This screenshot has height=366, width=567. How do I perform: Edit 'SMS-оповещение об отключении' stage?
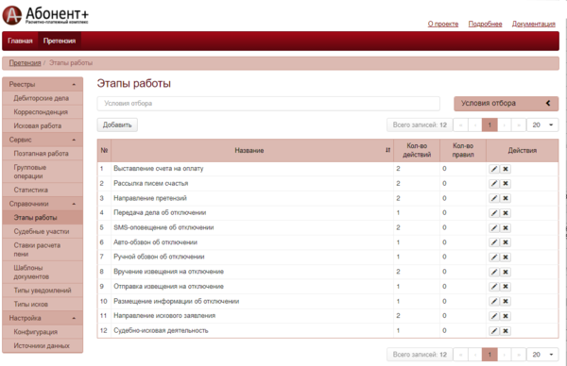click(x=494, y=227)
